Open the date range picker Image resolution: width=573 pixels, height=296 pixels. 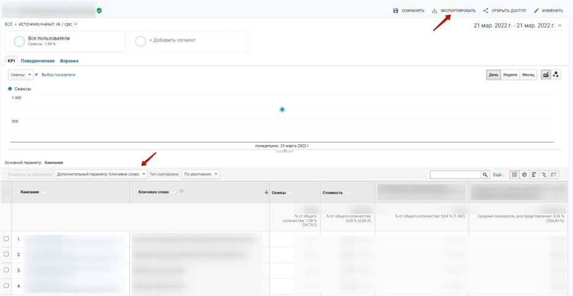[x=517, y=26]
